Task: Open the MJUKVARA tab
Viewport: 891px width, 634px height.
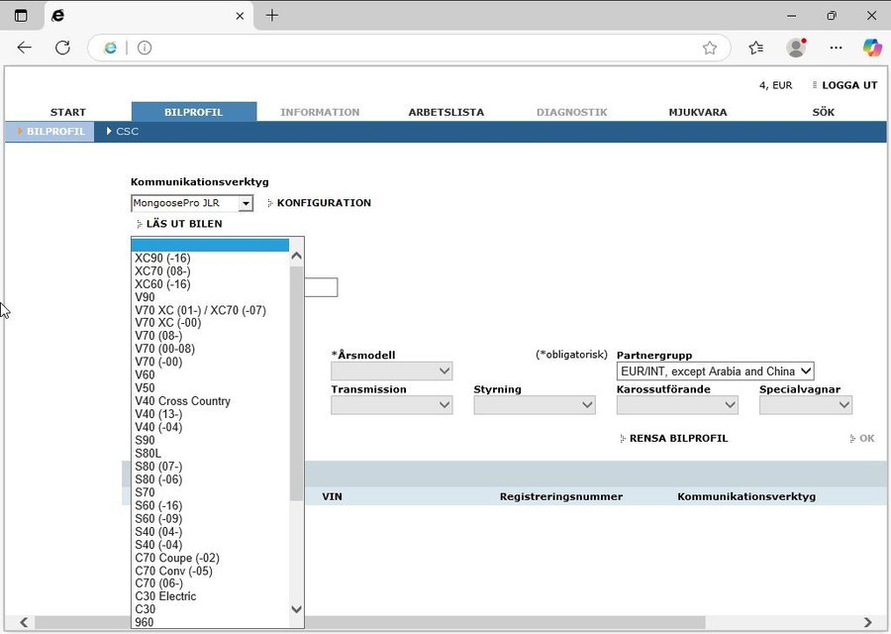Action: pos(697,112)
